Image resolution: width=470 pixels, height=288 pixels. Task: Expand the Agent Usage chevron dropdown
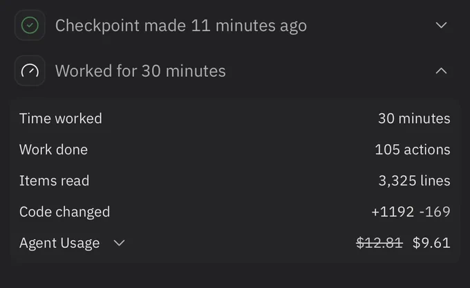(119, 243)
